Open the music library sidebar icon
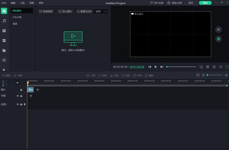 (4, 21)
